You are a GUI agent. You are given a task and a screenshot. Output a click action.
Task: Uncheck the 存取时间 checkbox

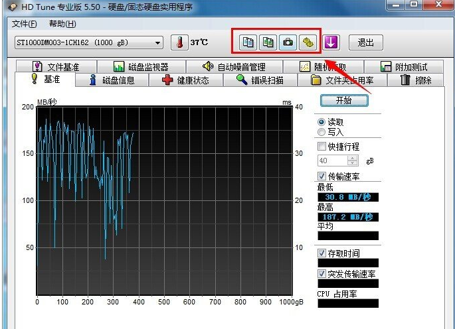coord(322,253)
